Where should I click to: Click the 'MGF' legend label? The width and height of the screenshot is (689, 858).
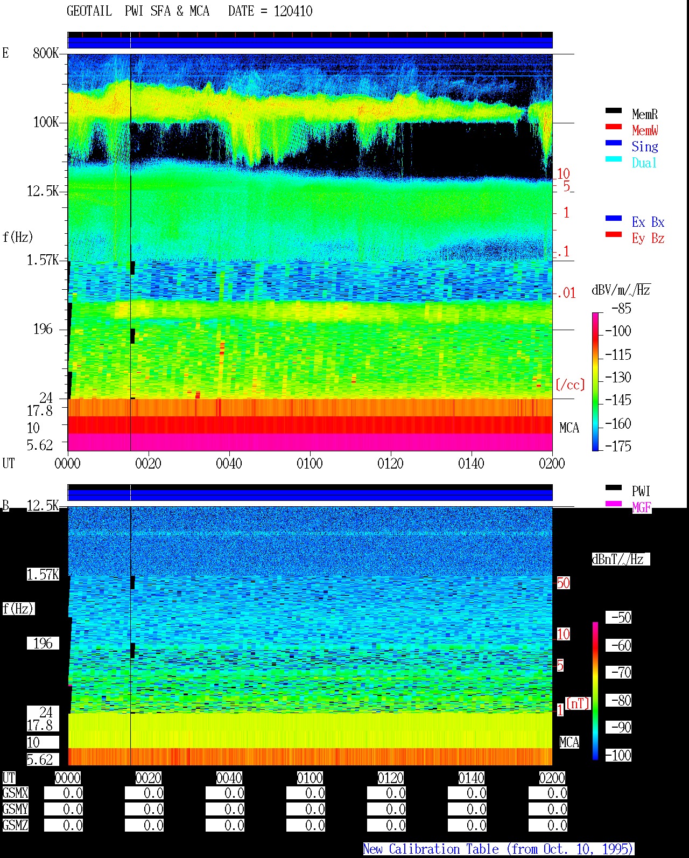(642, 507)
